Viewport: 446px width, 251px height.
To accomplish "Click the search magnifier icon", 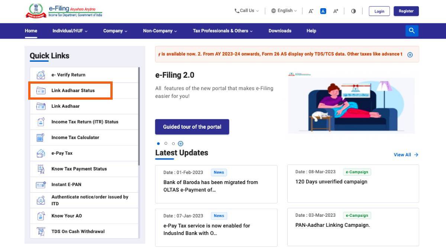I will point(412,31).
